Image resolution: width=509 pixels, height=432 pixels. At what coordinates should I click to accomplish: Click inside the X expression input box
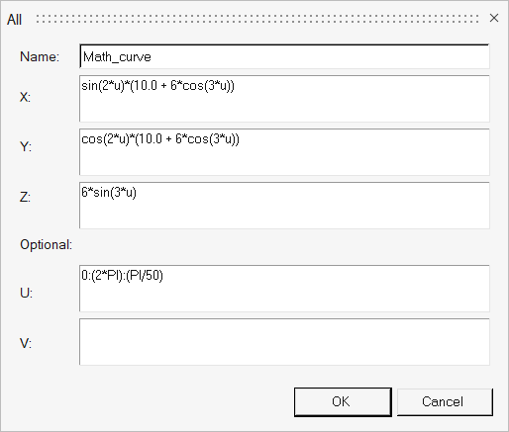click(x=284, y=99)
